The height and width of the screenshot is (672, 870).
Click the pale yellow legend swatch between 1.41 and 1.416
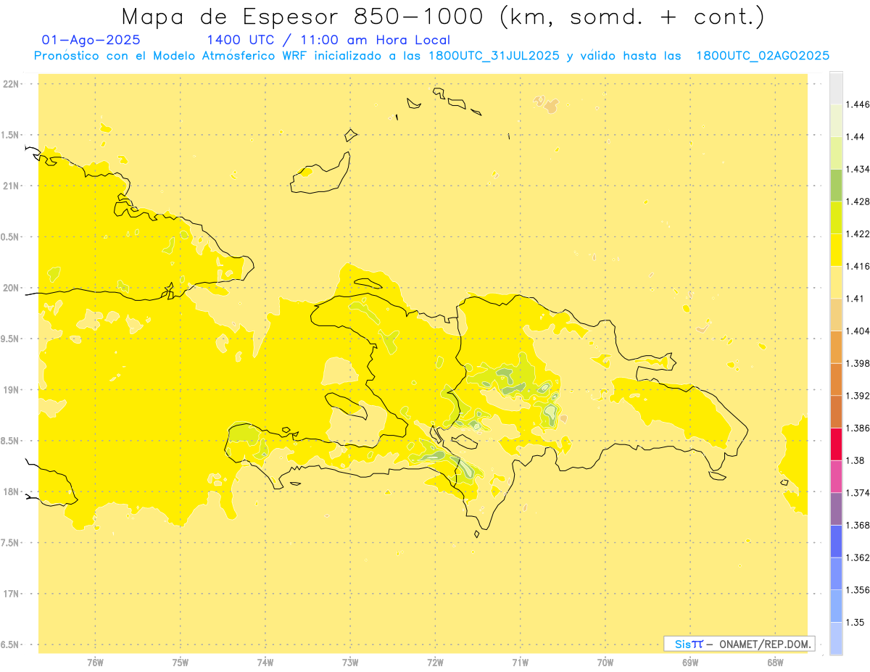[836, 282]
